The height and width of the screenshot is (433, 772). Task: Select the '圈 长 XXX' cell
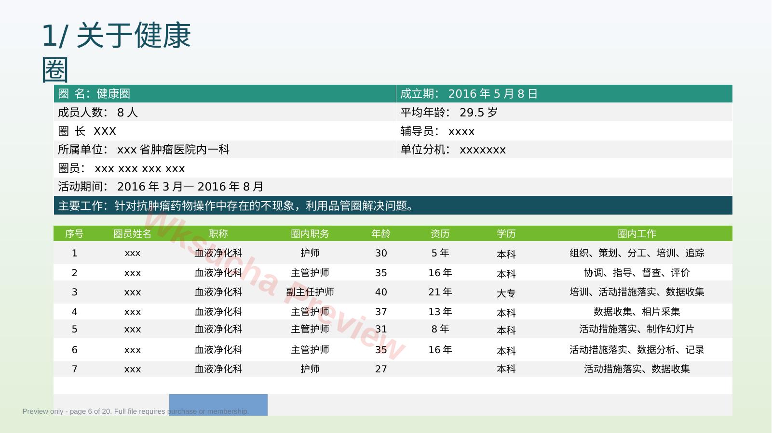225,131
